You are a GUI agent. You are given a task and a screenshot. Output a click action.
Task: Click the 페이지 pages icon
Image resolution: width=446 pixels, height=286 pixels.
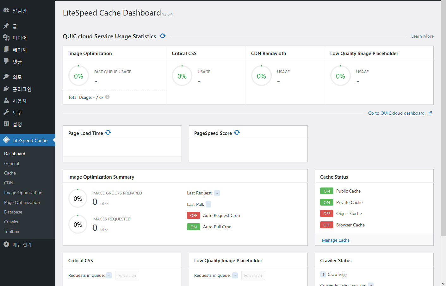[6, 49]
